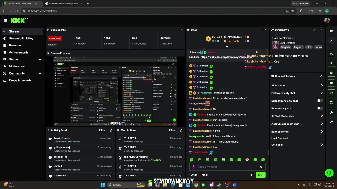This screenshot has width=337, height=189.
Task: Toggle Subscribers-only chat switch
Action: click(x=320, y=101)
